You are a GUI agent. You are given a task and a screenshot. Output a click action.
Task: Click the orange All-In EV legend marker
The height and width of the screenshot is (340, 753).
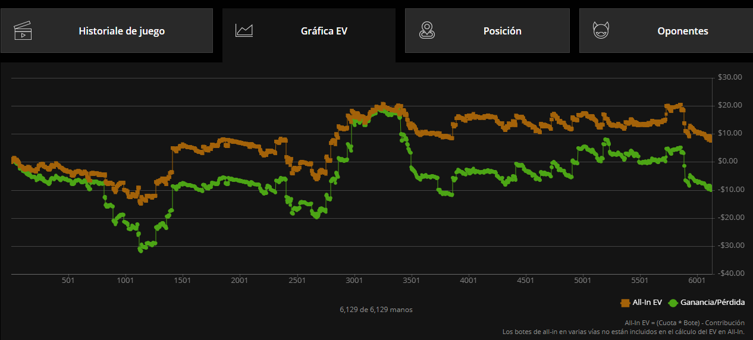(x=625, y=303)
